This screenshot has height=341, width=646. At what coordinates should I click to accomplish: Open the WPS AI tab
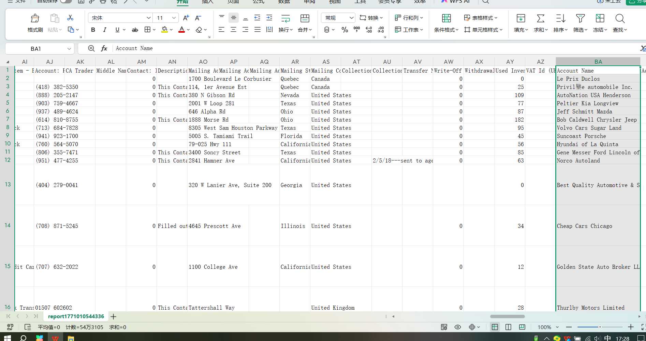point(455,2)
